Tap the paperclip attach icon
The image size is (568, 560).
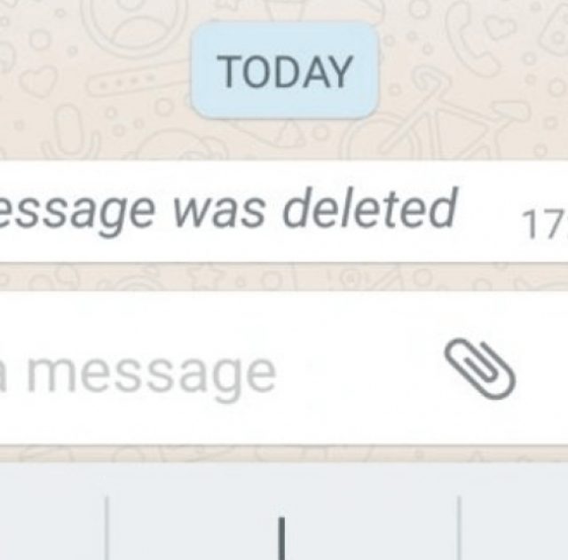tap(480, 368)
